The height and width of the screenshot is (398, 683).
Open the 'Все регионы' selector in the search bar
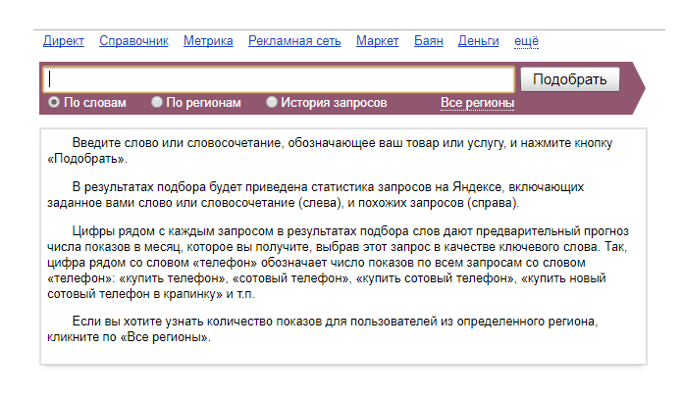pos(477,102)
